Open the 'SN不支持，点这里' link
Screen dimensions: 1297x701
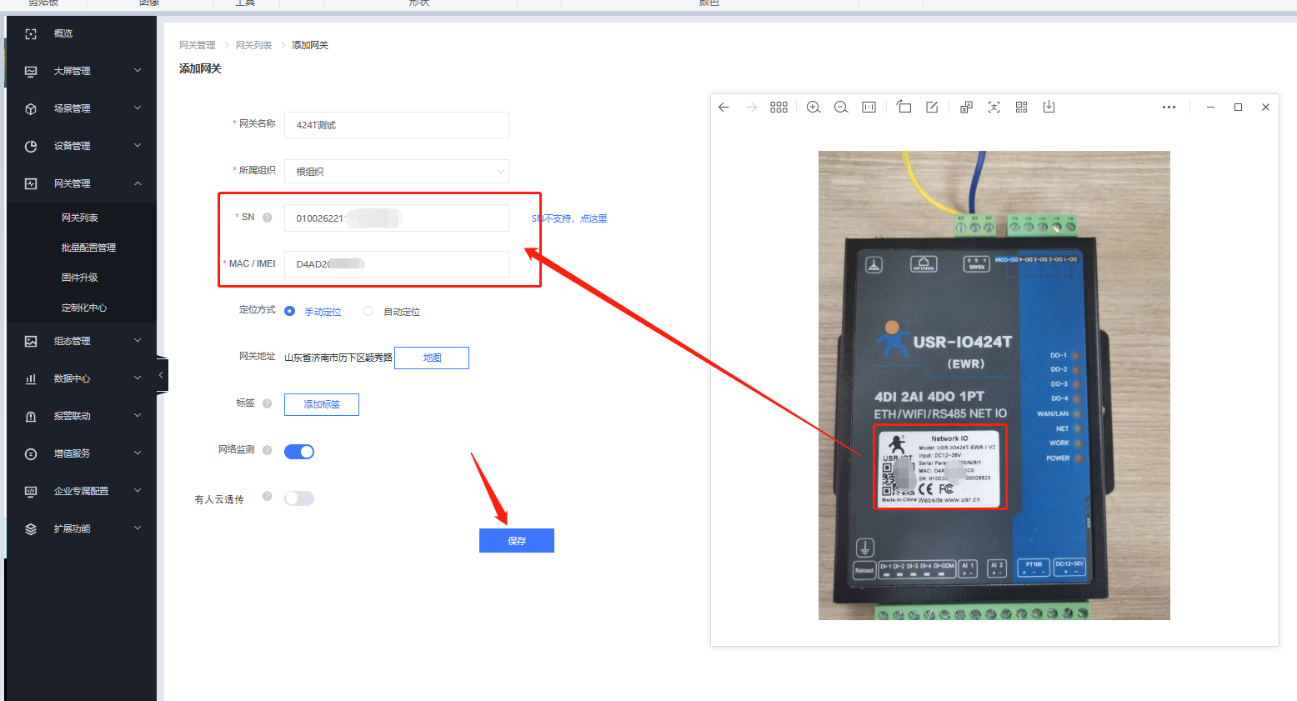click(x=569, y=218)
